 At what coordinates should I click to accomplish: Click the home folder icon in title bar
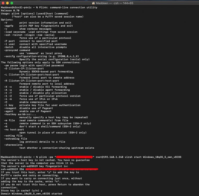coord(93,3)
